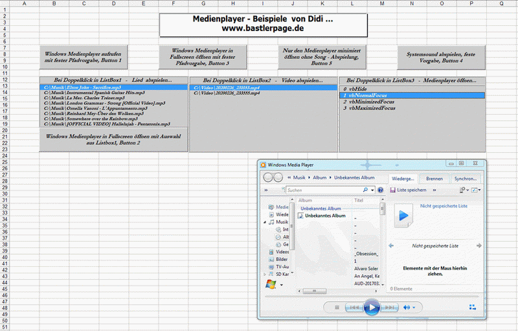Viewport: 518px width, 331px height.
Task: Click the view options checklist icon
Action: (x=475, y=190)
